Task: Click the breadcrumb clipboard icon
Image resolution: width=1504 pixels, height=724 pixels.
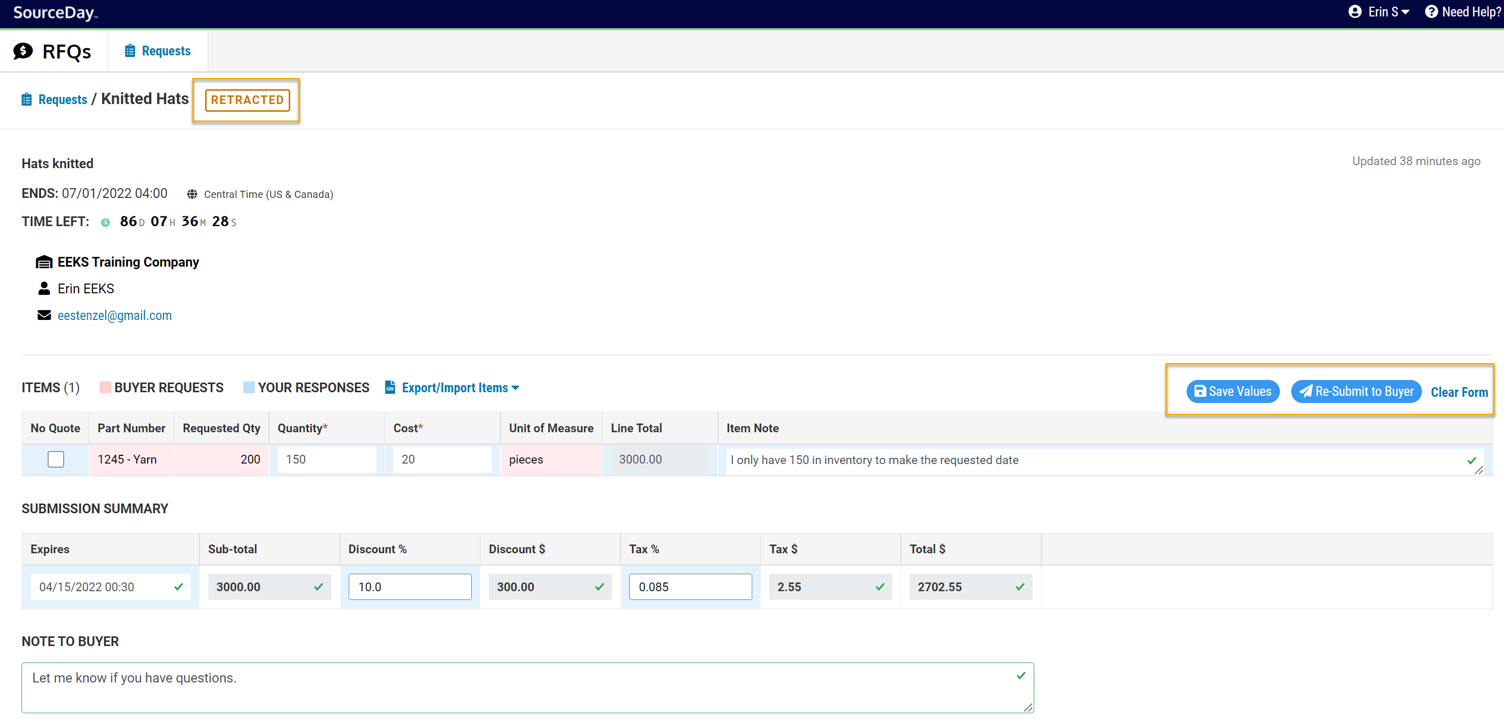Action: tap(27, 99)
